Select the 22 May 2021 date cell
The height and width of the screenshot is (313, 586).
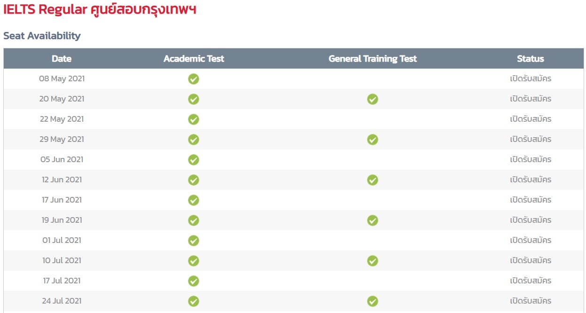62,119
